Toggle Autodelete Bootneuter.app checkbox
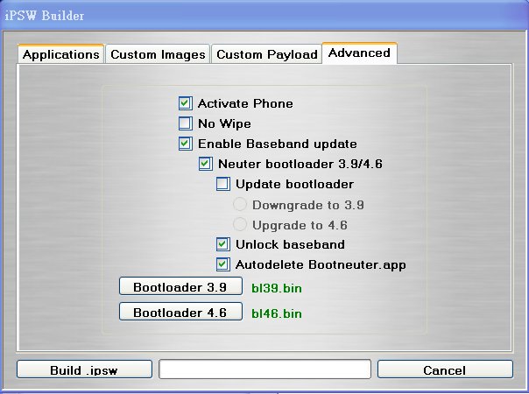529x394 pixels. 222,264
